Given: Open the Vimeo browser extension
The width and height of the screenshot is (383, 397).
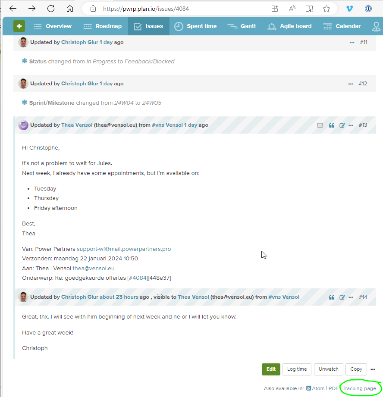Looking at the screenshot, I should click(x=349, y=9).
